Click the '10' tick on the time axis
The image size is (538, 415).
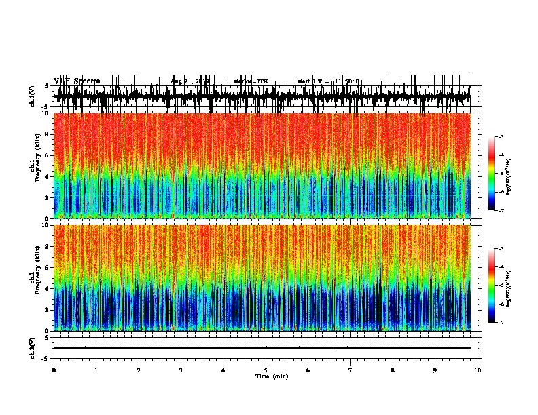[x=478, y=370]
